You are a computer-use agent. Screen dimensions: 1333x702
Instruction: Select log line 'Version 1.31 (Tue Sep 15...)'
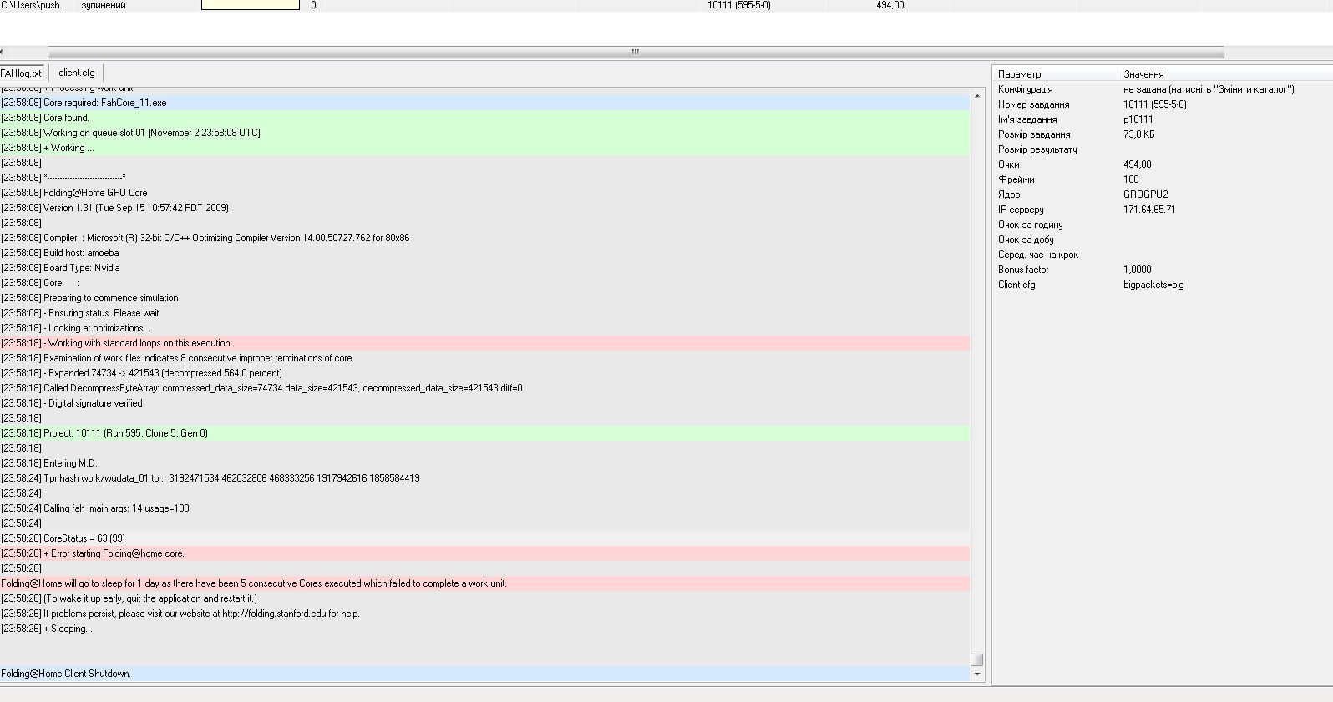click(484, 208)
